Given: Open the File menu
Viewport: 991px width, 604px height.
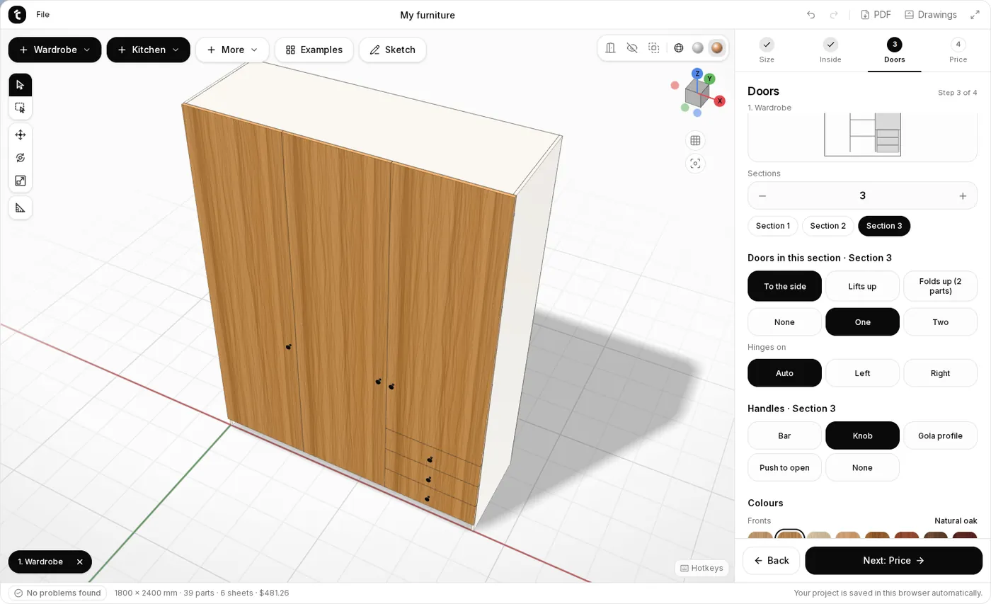Looking at the screenshot, I should (43, 15).
